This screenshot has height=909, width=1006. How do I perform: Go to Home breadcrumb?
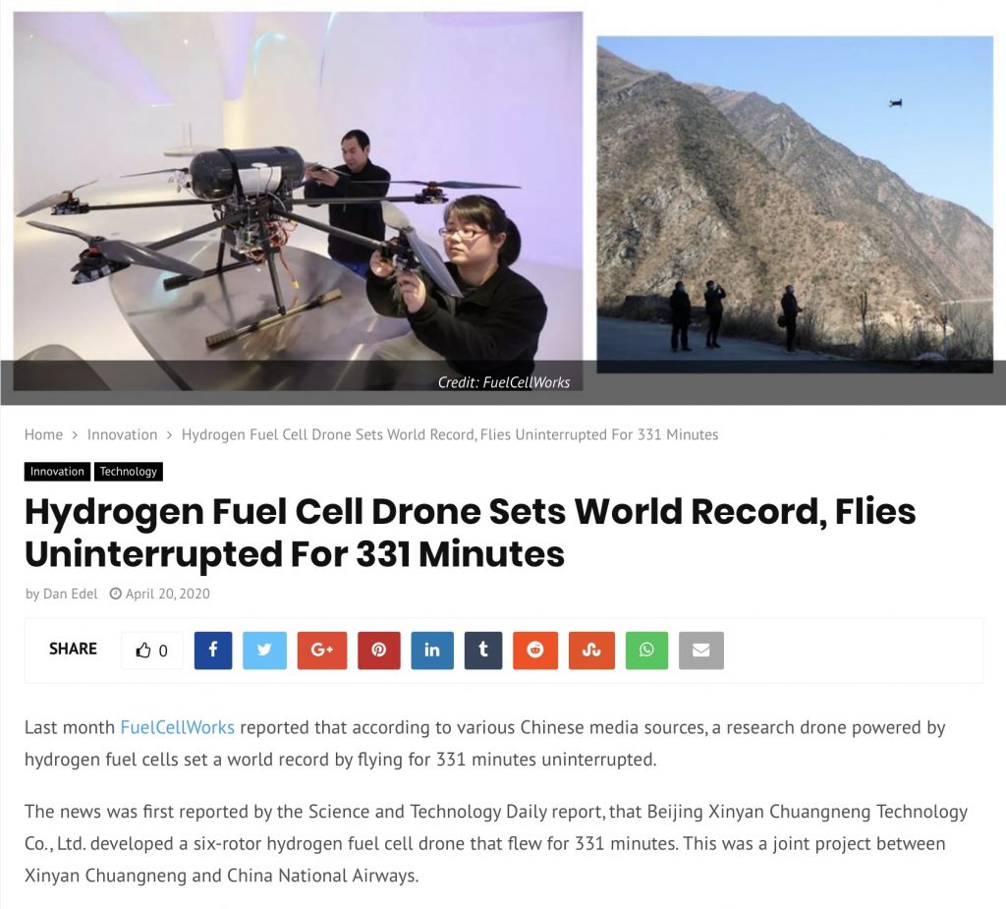(x=43, y=434)
